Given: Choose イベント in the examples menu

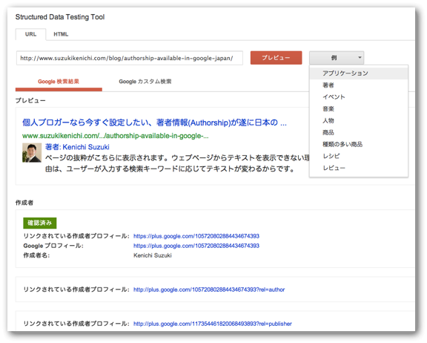Looking at the screenshot, I should pyautogui.click(x=358, y=97).
